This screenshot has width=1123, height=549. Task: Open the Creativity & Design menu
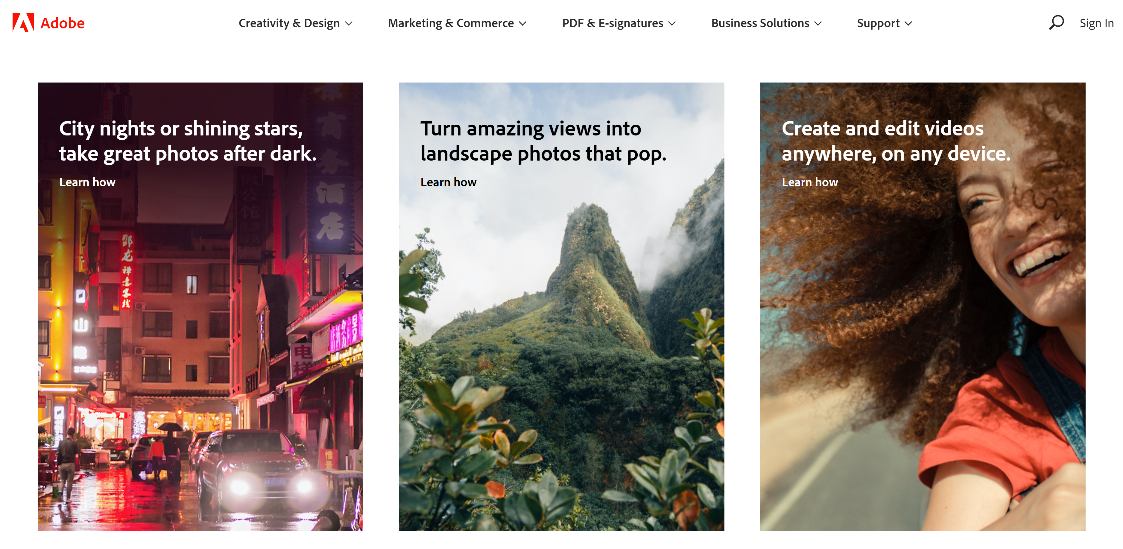pos(289,23)
